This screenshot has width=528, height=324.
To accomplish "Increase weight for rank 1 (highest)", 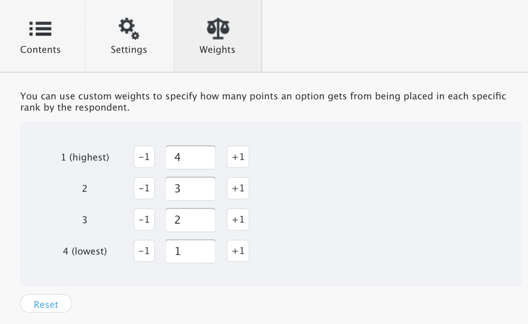I will point(238,157).
